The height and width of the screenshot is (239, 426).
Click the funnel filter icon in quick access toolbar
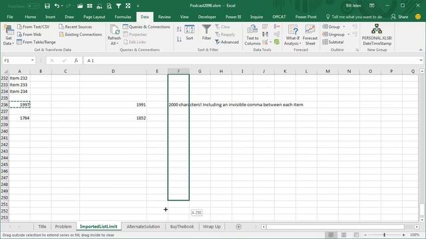(118, 6)
